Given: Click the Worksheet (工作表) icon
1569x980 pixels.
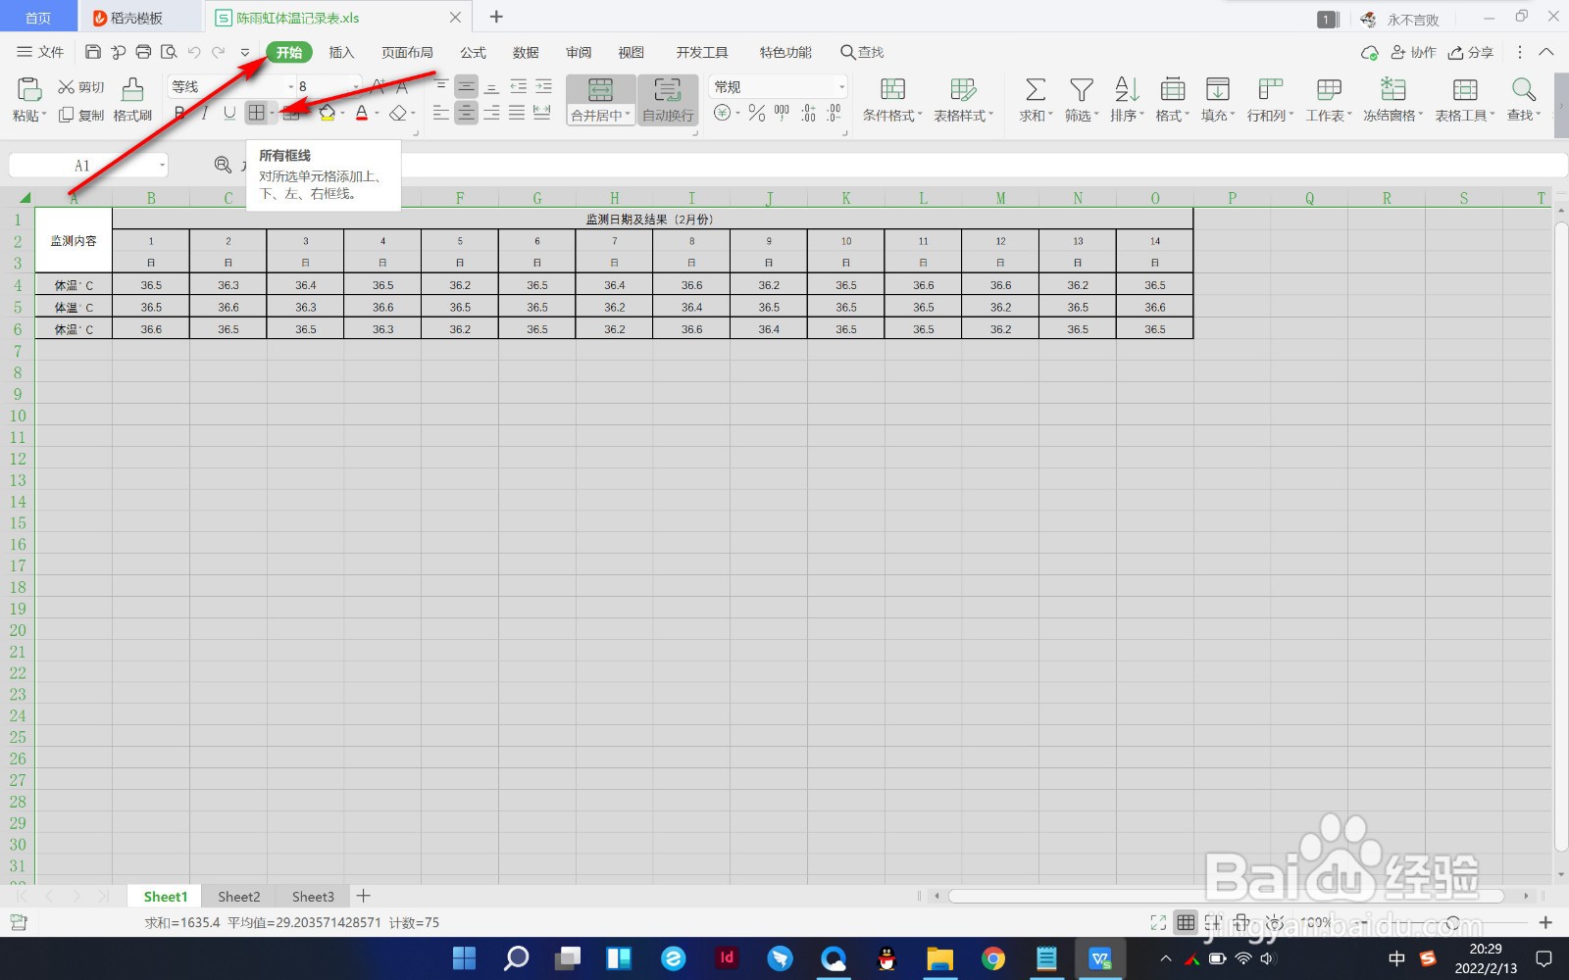Looking at the screenshot, I should (x=1329, y=90).
